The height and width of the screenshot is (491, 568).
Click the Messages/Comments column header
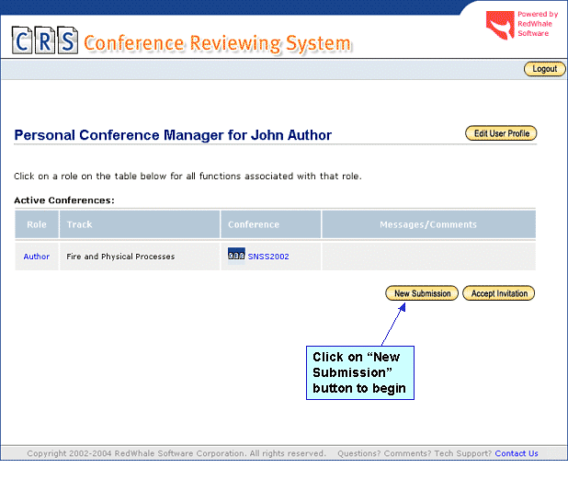click(x=428, y=224)
